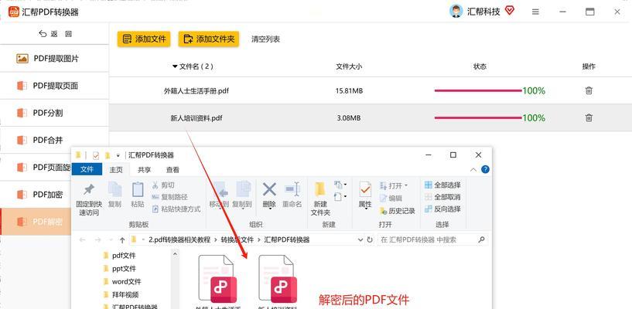Screen dimensions: 632x309
Task: Click file name 外籍人士生活手册.pdf
Action: click(196, 91)
